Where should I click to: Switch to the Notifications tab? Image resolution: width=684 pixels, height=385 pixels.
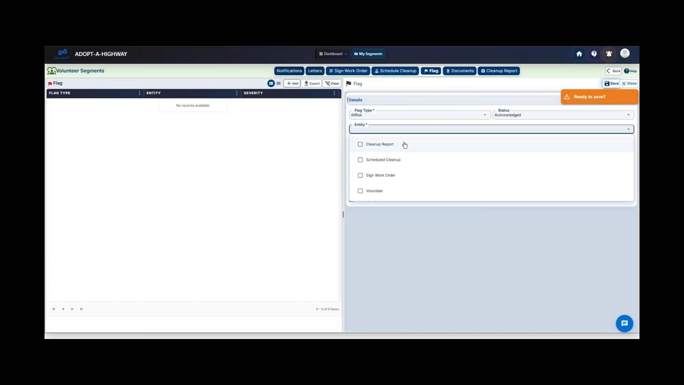[x=289, y=71]
